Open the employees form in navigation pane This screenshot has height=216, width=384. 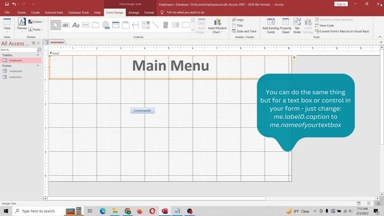coord(16,71)
